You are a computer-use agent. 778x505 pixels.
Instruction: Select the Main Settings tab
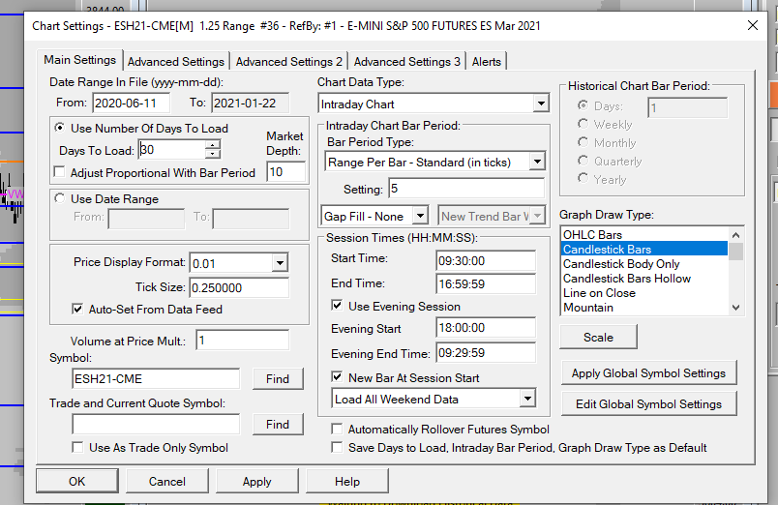[79, 60]
